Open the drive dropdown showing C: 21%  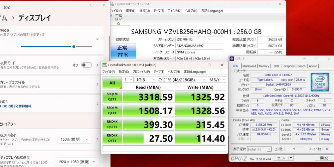(x=182, y=80)
